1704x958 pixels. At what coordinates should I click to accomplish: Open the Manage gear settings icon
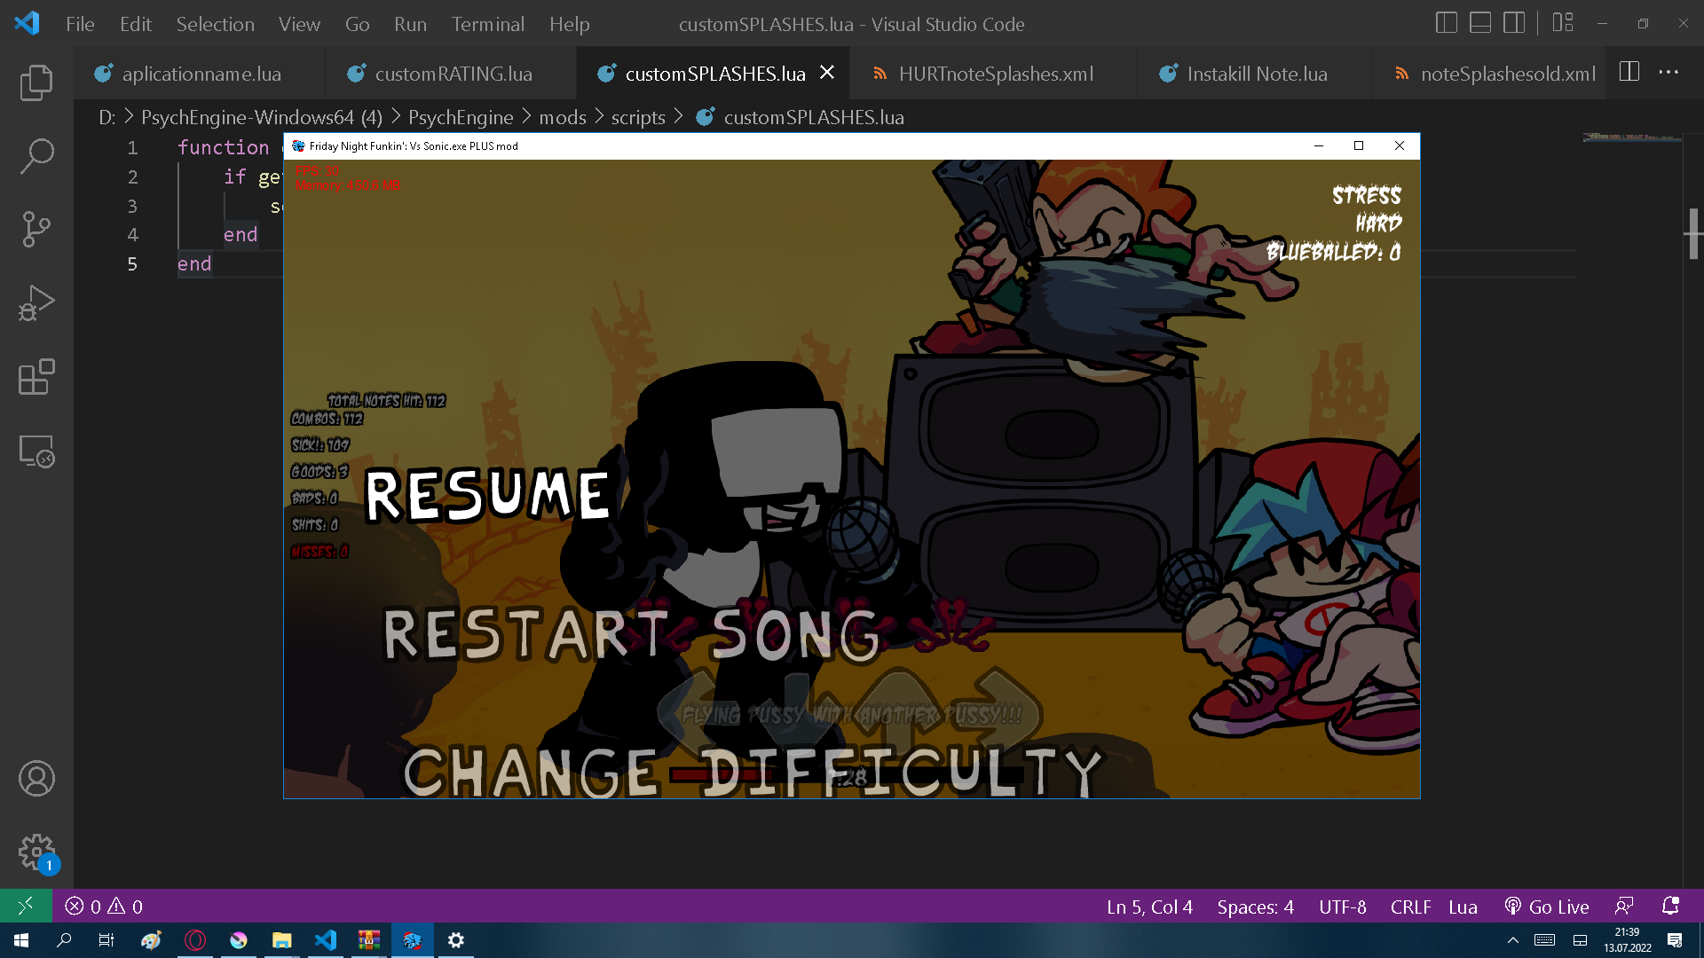36,852
